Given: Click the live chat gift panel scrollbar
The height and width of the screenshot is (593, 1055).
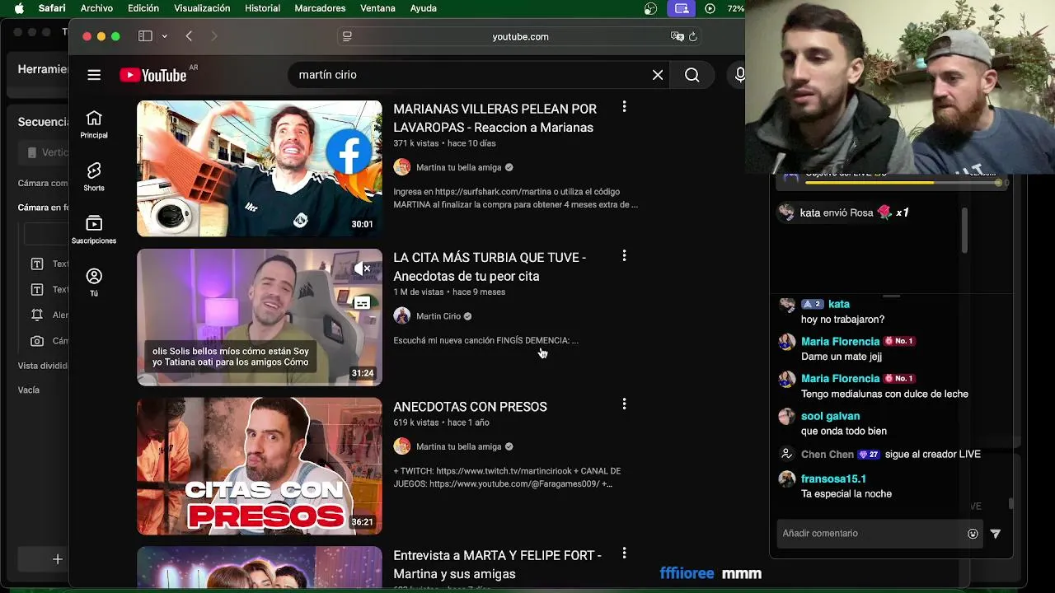Looking at the screenshot, I should (x=964, y=231).
